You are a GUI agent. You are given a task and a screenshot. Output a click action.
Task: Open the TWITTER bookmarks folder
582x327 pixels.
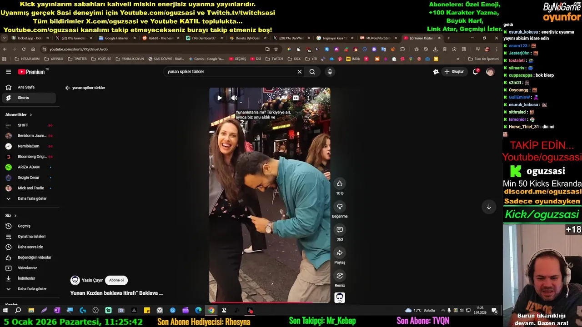(x=77, y=59)
